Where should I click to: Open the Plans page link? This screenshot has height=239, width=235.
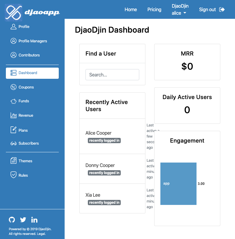[x=32, y=130]
